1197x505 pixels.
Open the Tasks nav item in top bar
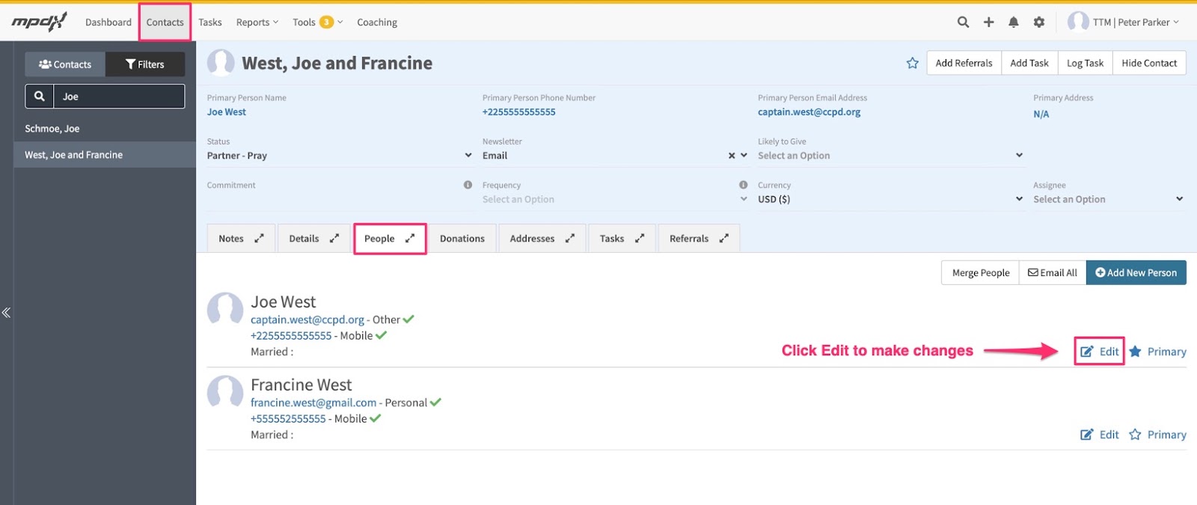click(x=210, y=22)
